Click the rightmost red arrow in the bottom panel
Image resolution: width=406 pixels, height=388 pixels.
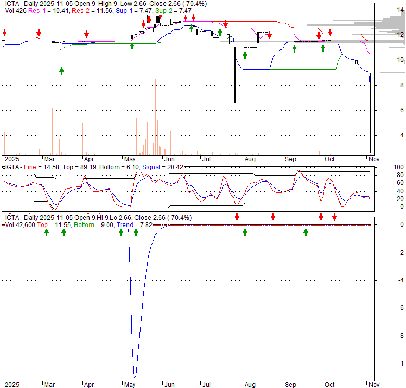[x=334, y=217]
